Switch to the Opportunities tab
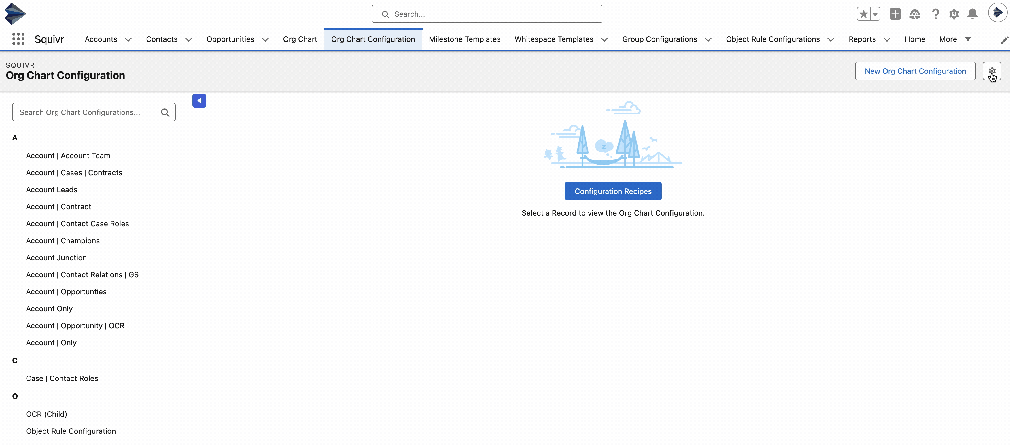Image resolution: width=1010 pixels, height=445 pixels. [x=230, y=39]
